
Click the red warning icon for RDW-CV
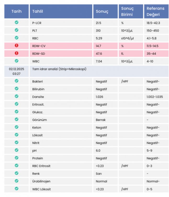[x=16, y=45]
